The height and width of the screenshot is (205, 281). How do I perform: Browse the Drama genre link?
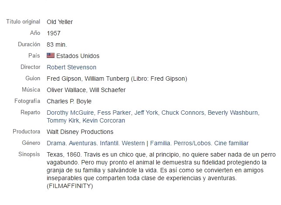pyautogui.click(x=56, y=143)
